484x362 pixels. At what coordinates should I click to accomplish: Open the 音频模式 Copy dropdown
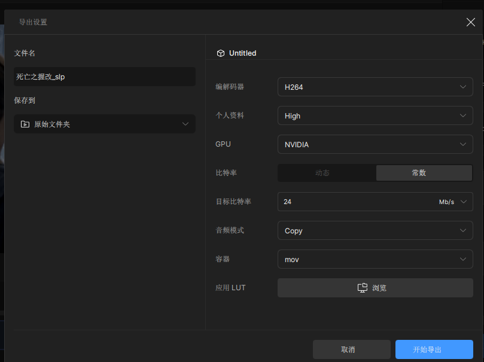click(x=375, y=230)
